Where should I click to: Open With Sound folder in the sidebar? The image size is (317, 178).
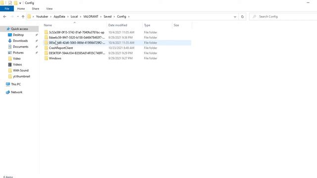pyautogui.click(x=21, y=70)
